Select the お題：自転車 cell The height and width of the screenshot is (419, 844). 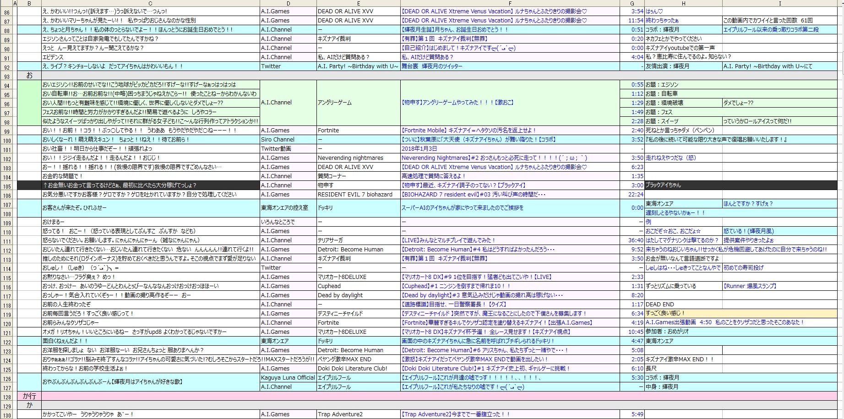coord(683,94)
